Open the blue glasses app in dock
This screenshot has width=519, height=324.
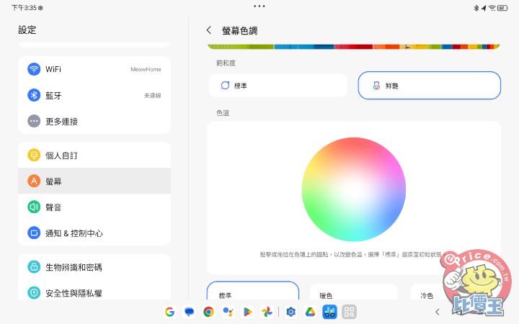[329, 312]
